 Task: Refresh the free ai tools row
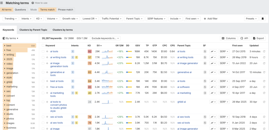(264, 87)
